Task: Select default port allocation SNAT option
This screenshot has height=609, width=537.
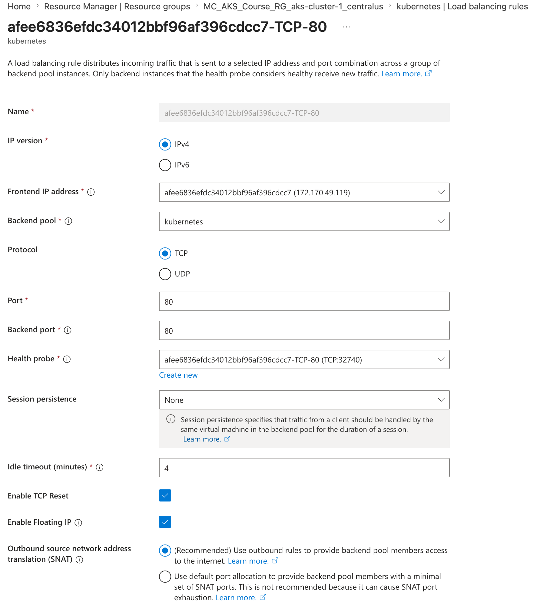Action: (x=165, y=576)
